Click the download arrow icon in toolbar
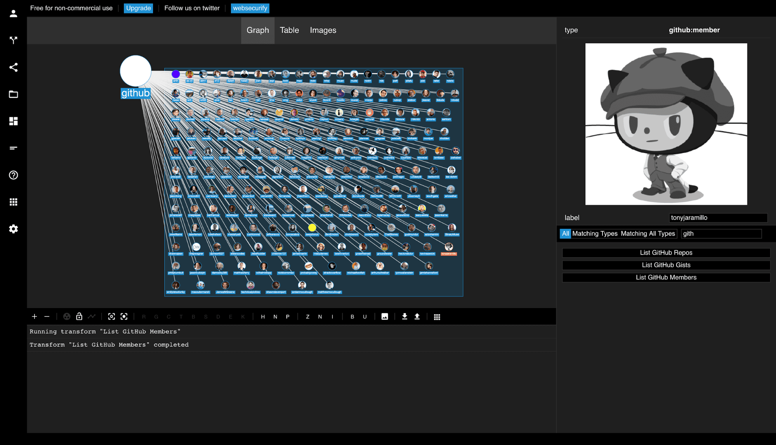776x445 pixels. (404, 317)
